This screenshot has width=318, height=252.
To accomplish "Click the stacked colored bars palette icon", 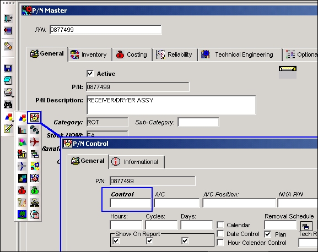I will coord(35,154).
